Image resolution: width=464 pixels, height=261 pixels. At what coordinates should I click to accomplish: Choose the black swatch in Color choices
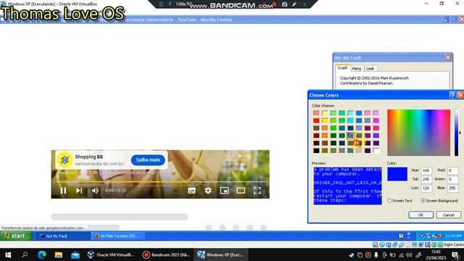[316, 151]
